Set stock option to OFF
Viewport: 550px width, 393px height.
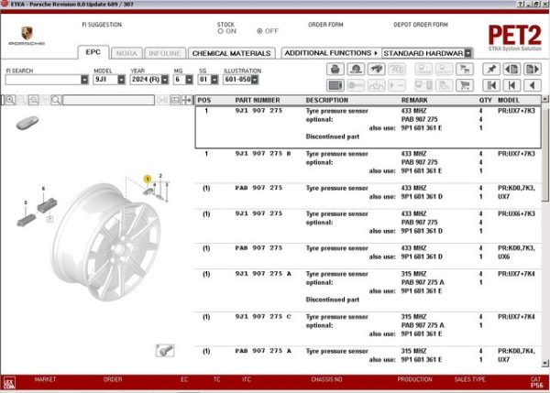coord(259,31)
